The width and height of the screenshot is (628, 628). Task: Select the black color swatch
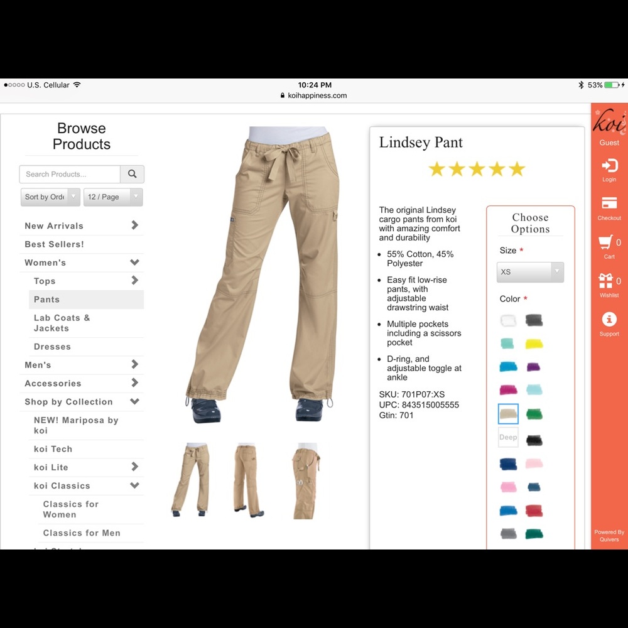pyautogui.click(x=534, y=440)
